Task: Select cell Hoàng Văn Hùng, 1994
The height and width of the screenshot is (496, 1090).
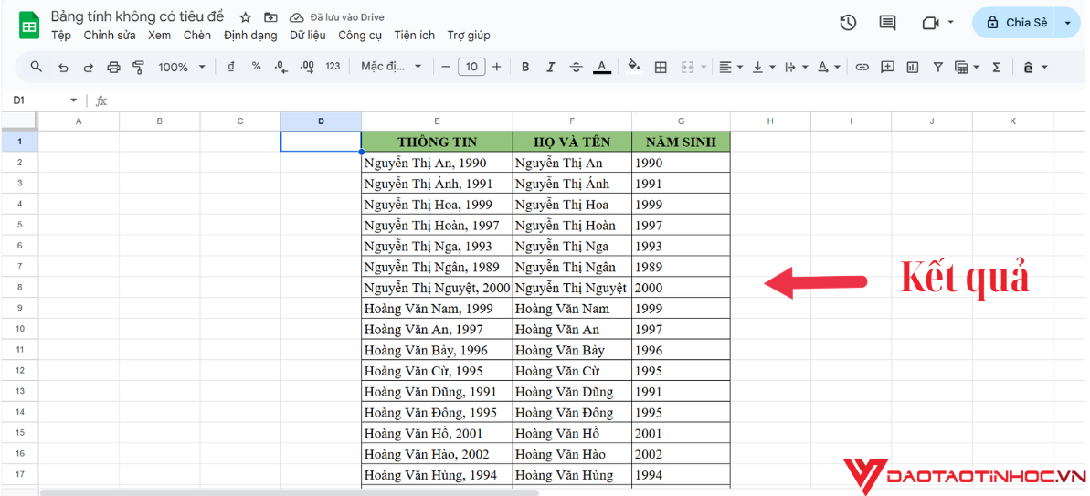Action: click(x=438, y=475)
